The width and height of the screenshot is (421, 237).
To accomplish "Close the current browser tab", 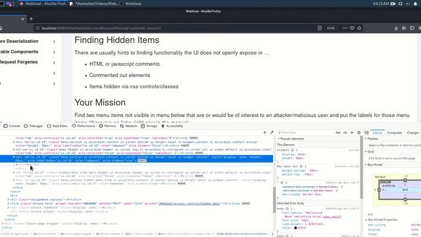I will pyautogui.click(x=23, y=19).
